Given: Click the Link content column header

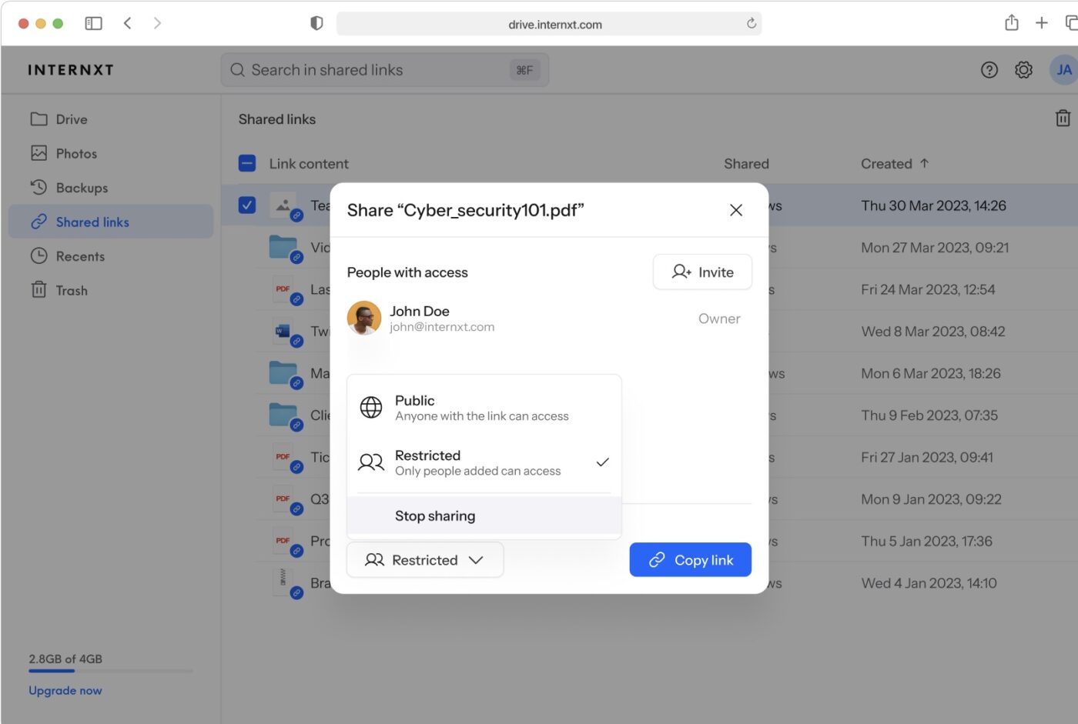Looking at the screenshot, I should point(309,163).
